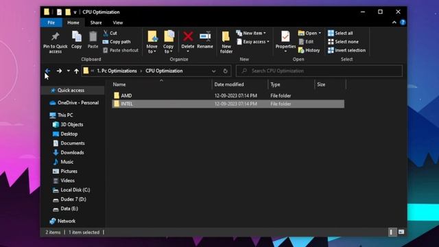Click Copy path in the Clipboard group
Viewport: 439px width, 247px height.
[117, 42]
